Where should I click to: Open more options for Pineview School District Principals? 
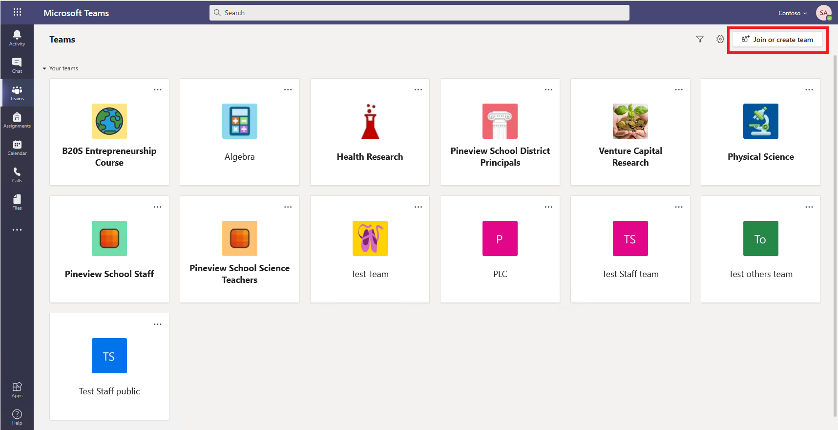[549, 90]
